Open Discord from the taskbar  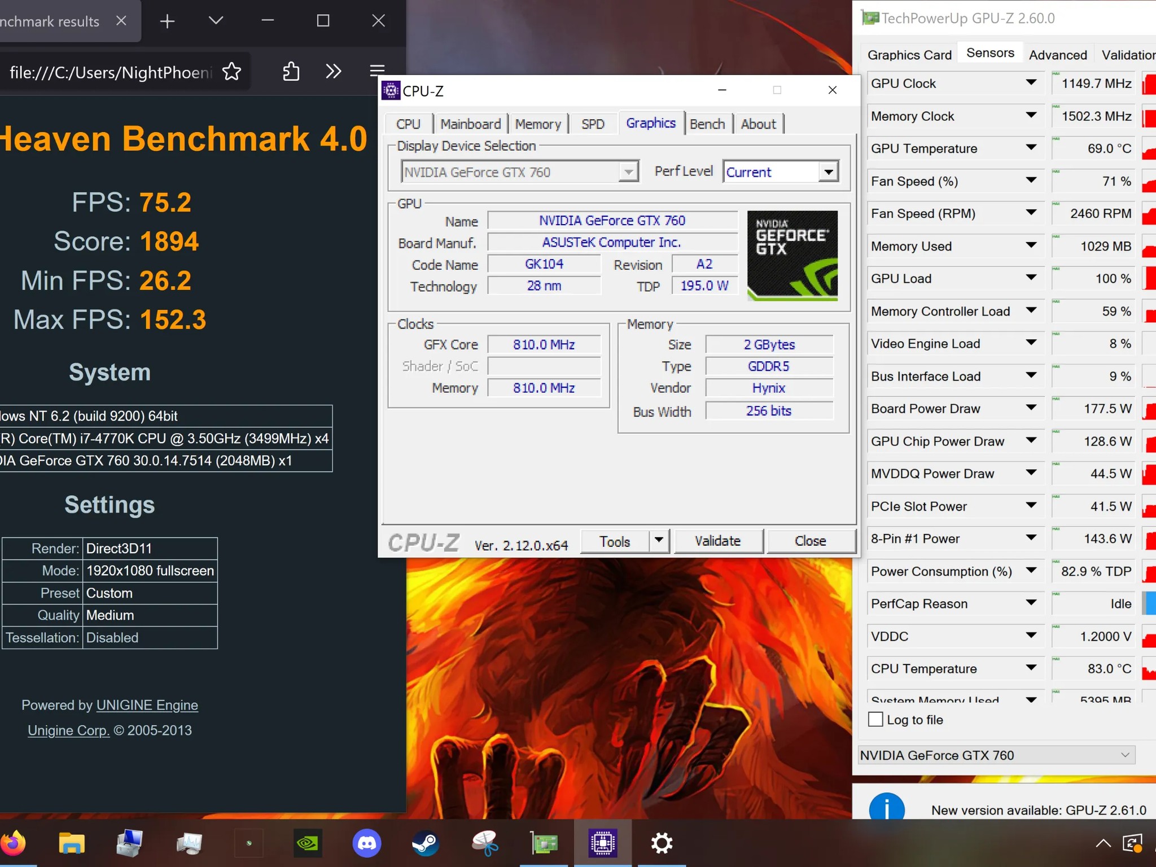pyautogui.click(x=367, y=843)
